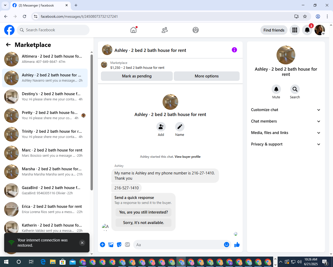Open the emoji picker

coord(227,245)
